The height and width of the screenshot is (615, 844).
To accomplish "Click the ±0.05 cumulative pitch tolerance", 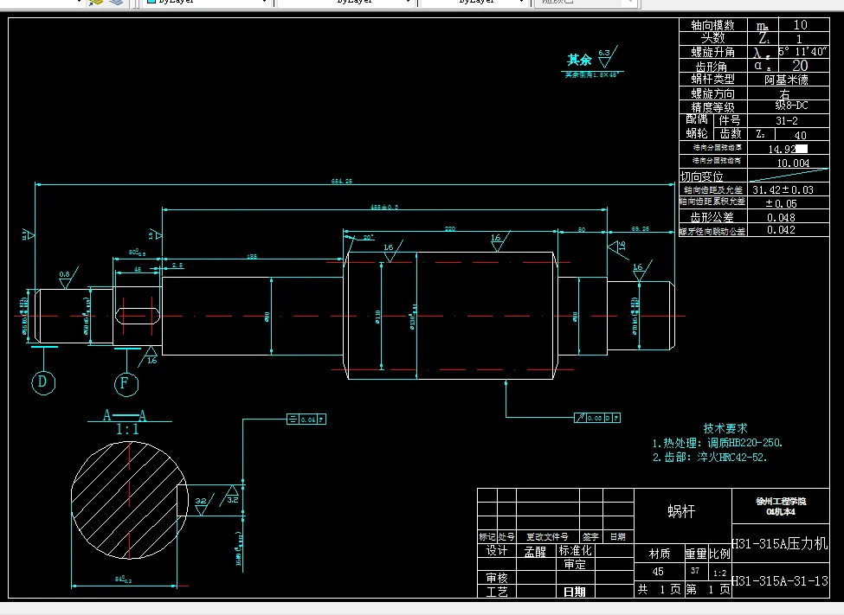I will tap(781, 203).
